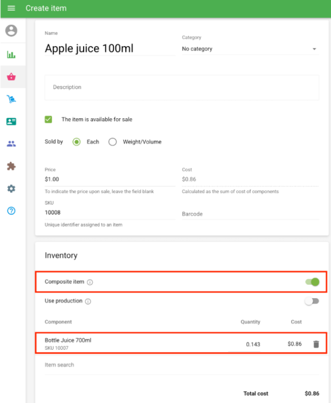This screenshot has width=331, height=403.
Task: Open the Customers people icon
Action: pos(11,143)
